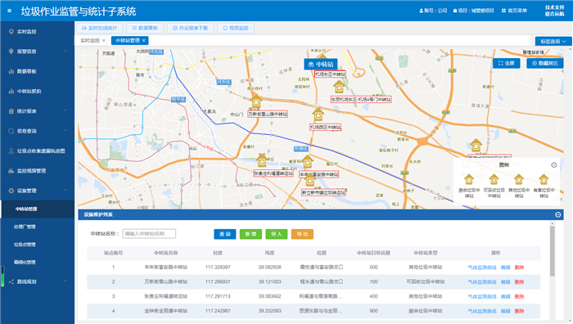Click the project lock icon beside 项目
Viewport: 573px width, 324px height.
[x=455, y=11]
